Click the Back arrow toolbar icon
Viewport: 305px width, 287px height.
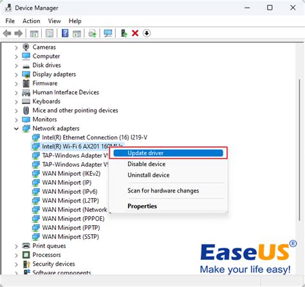point(7,33)
